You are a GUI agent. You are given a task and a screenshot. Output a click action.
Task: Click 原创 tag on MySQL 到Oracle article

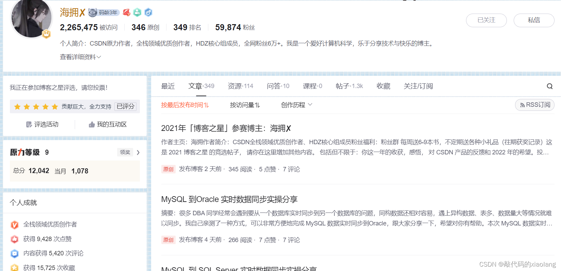(x=168, y=240)
